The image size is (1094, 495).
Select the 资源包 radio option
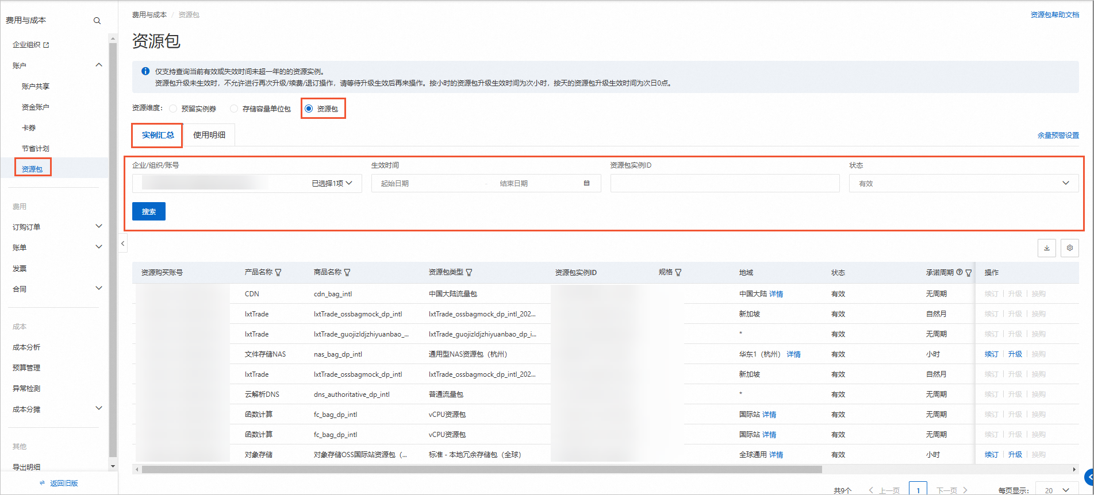click(309, 109)
